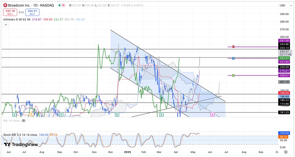
Task: Click the BUY 232.31 button
Action: point(32,12)
